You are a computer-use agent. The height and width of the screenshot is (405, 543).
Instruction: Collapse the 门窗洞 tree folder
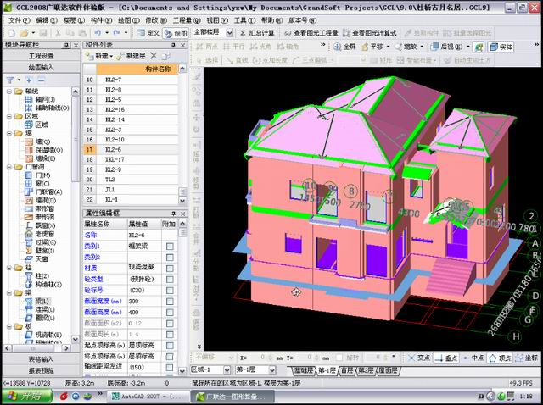(x=9, y=167)
